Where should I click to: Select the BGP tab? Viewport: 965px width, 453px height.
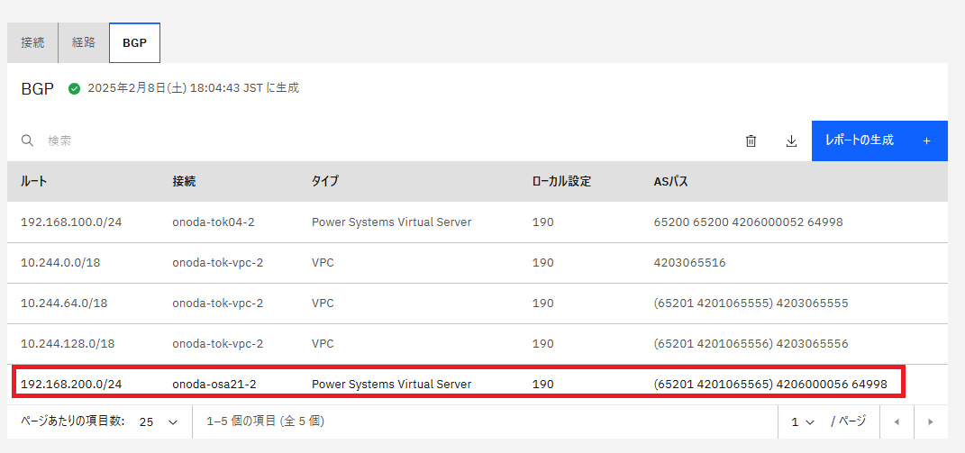tap(135, 43)
